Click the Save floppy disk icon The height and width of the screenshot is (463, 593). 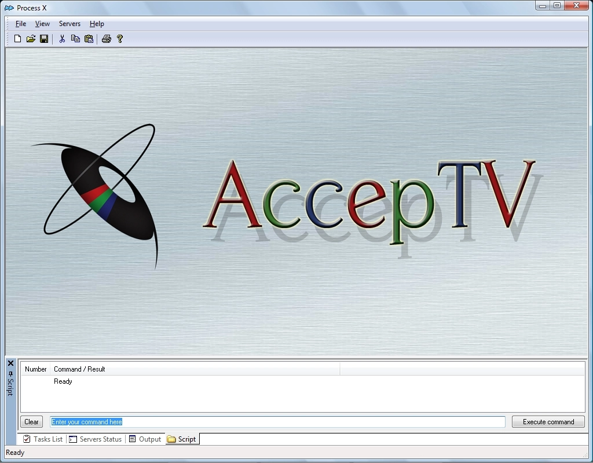[44, 39]
